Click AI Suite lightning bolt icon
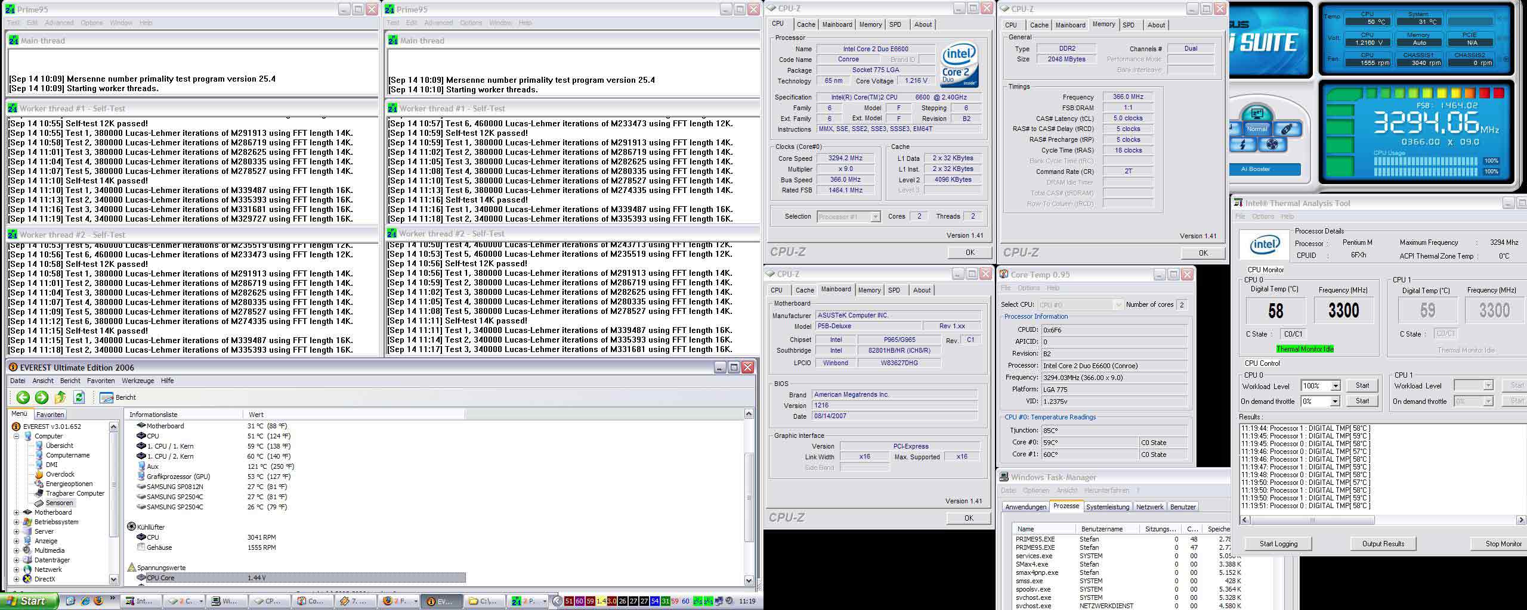Screen dimensions: 1527x610 [x=1243, y=145]
